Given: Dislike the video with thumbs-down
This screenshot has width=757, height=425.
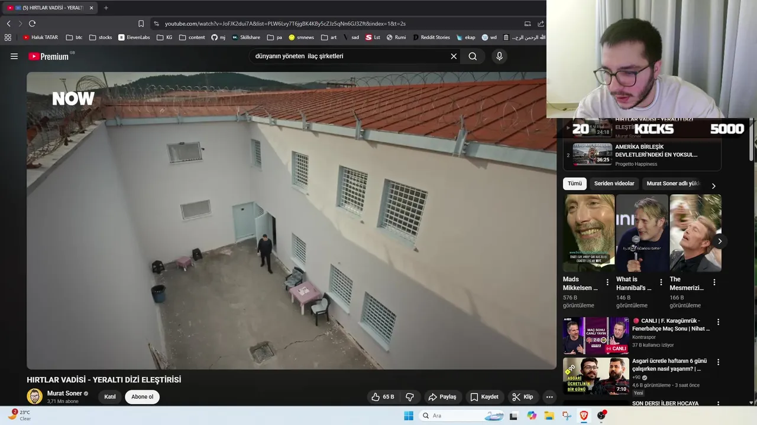Looking at the screenshot, I should pyautogui.click(x=409, y=397).
